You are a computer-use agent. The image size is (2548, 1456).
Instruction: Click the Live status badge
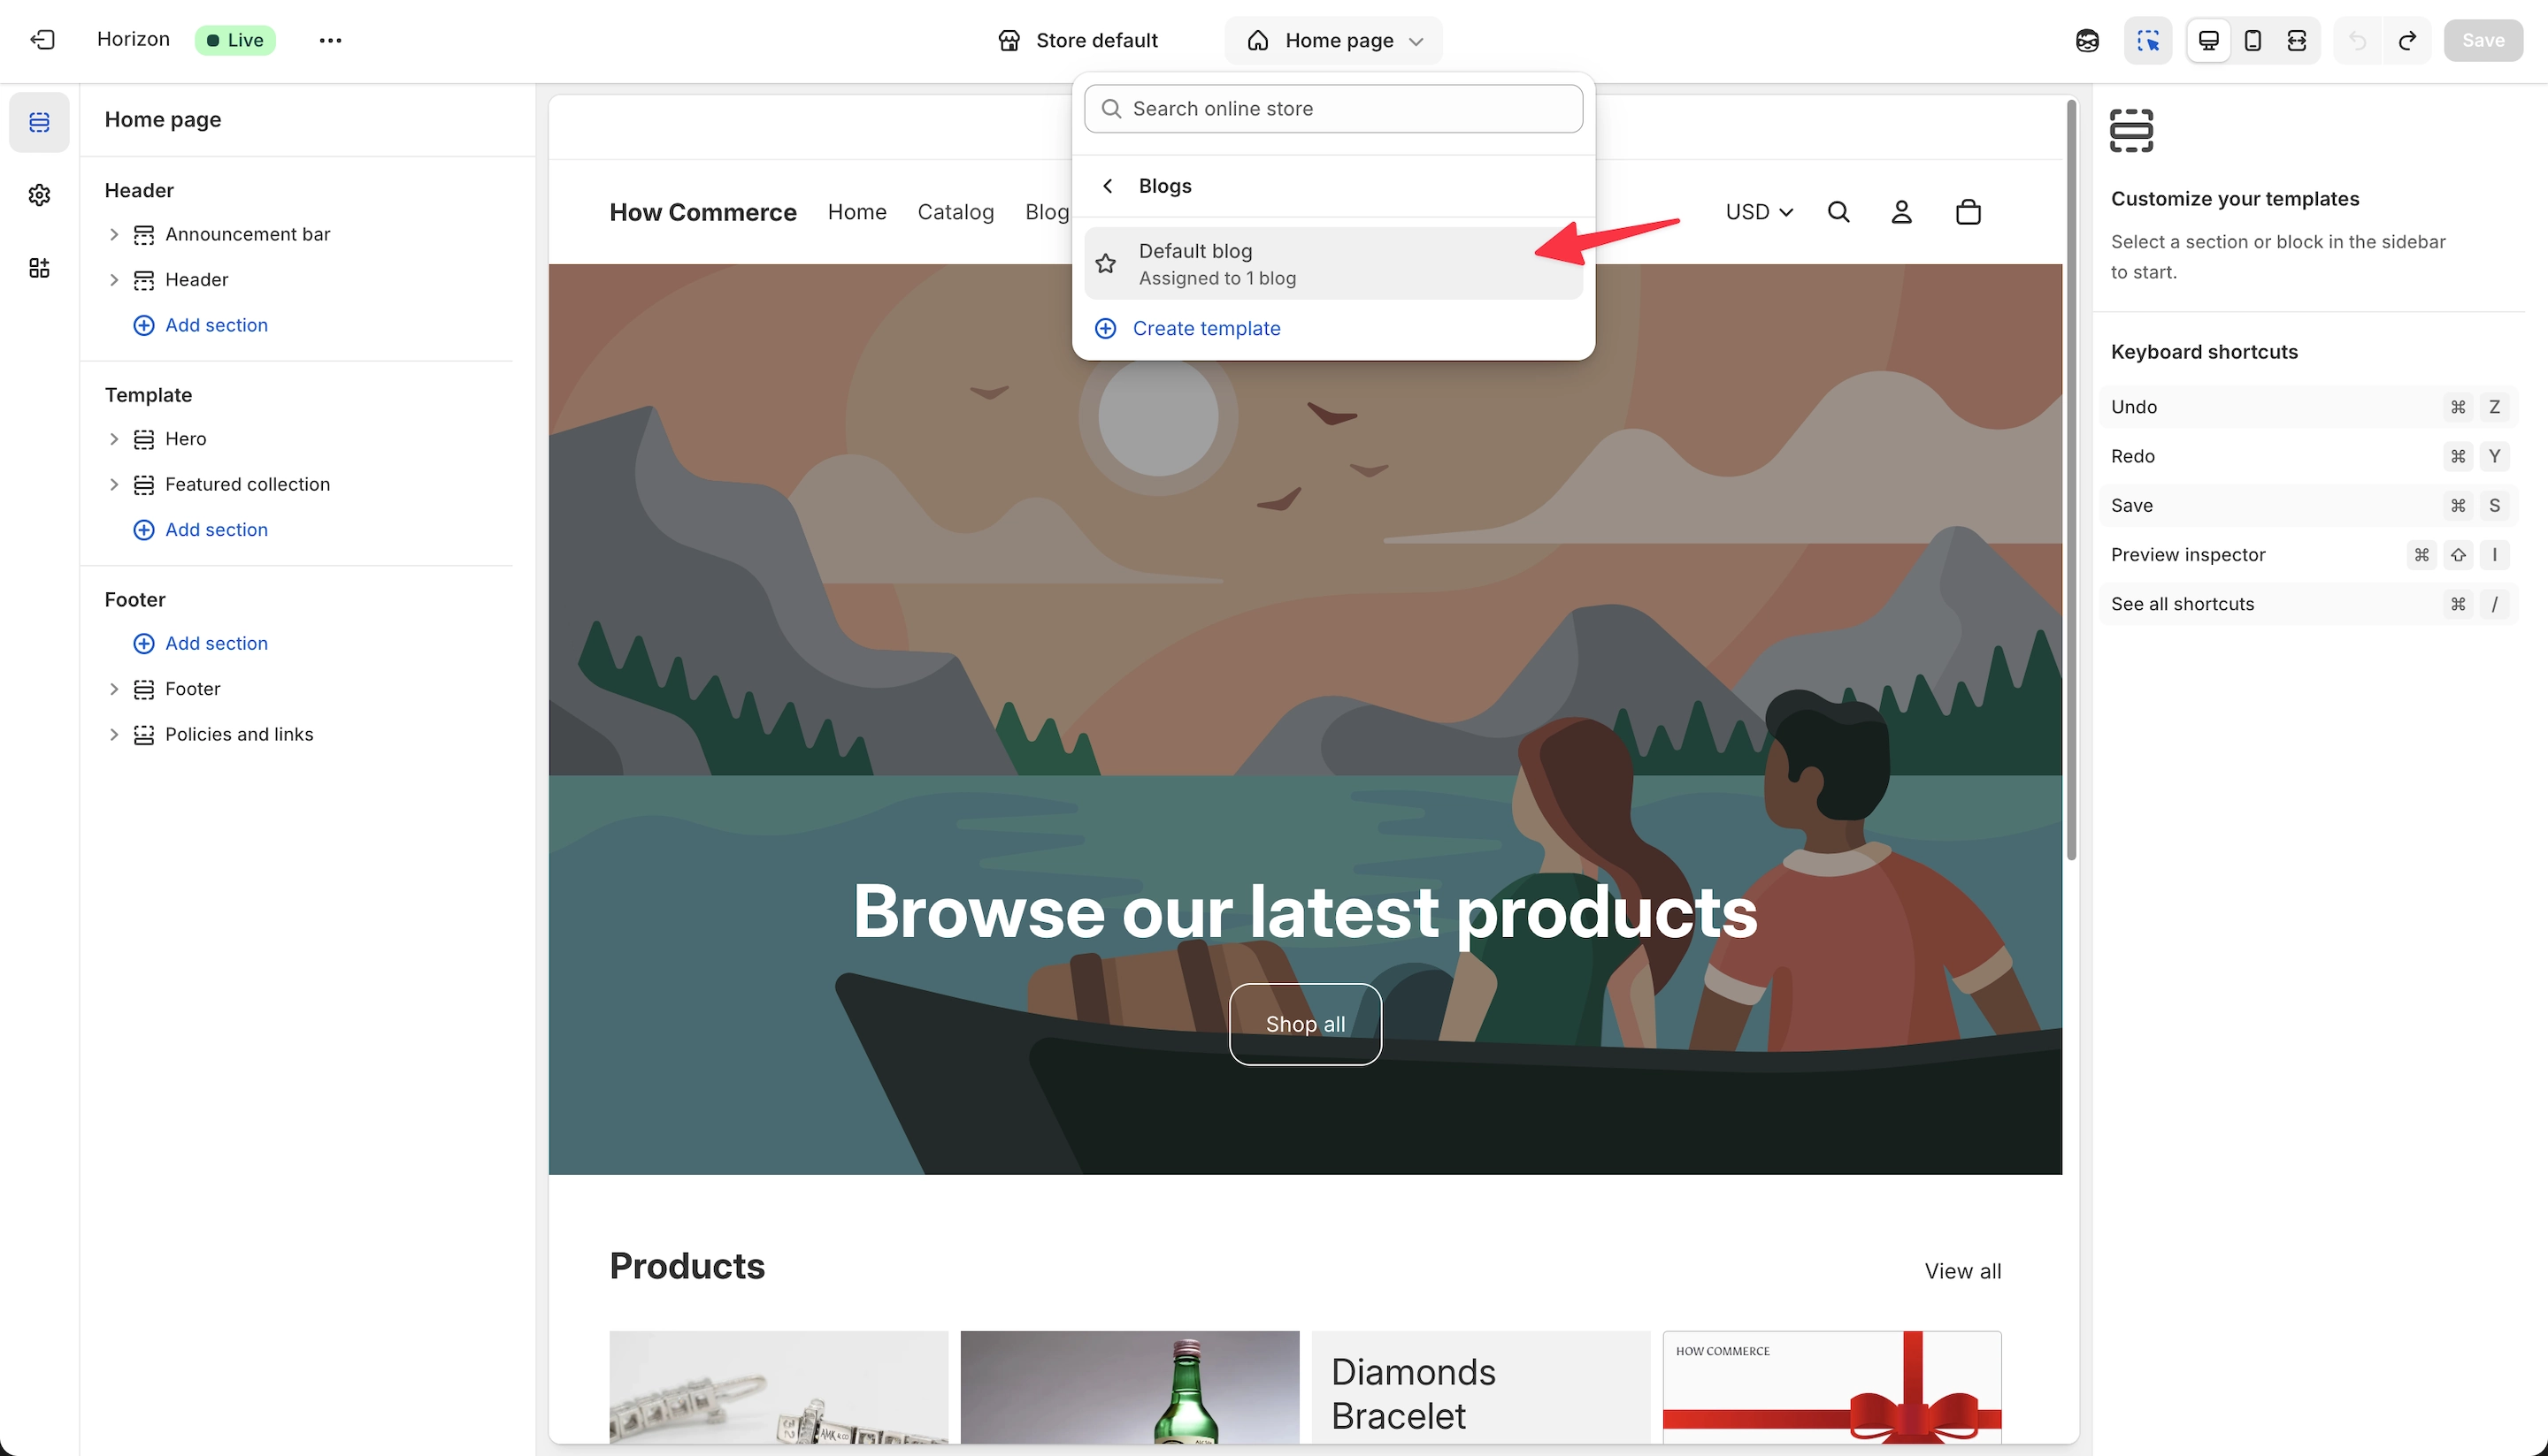tap(235, 40)
